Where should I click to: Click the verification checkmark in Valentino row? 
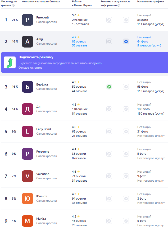pyautogui.click(x=126, y=176)
